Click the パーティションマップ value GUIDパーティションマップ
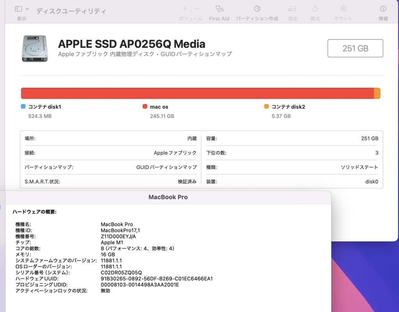This screenshot has height=312, width=399. click(167, 167)
